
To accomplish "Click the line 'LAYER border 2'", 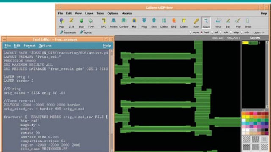I will pyautogui.click(x=19, y=81).
